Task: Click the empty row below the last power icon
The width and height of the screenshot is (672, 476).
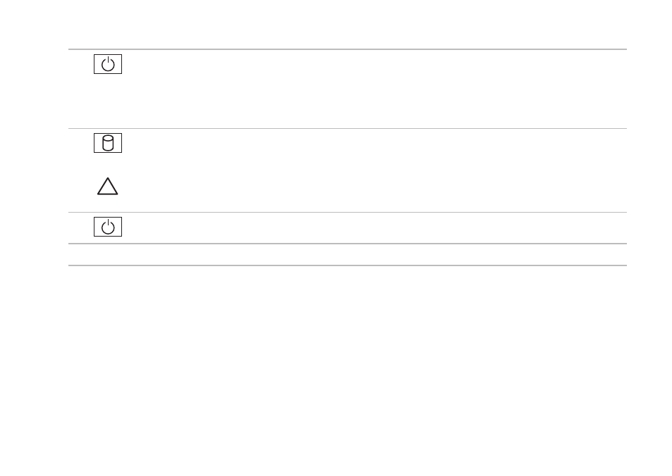Action: (348, 255)
